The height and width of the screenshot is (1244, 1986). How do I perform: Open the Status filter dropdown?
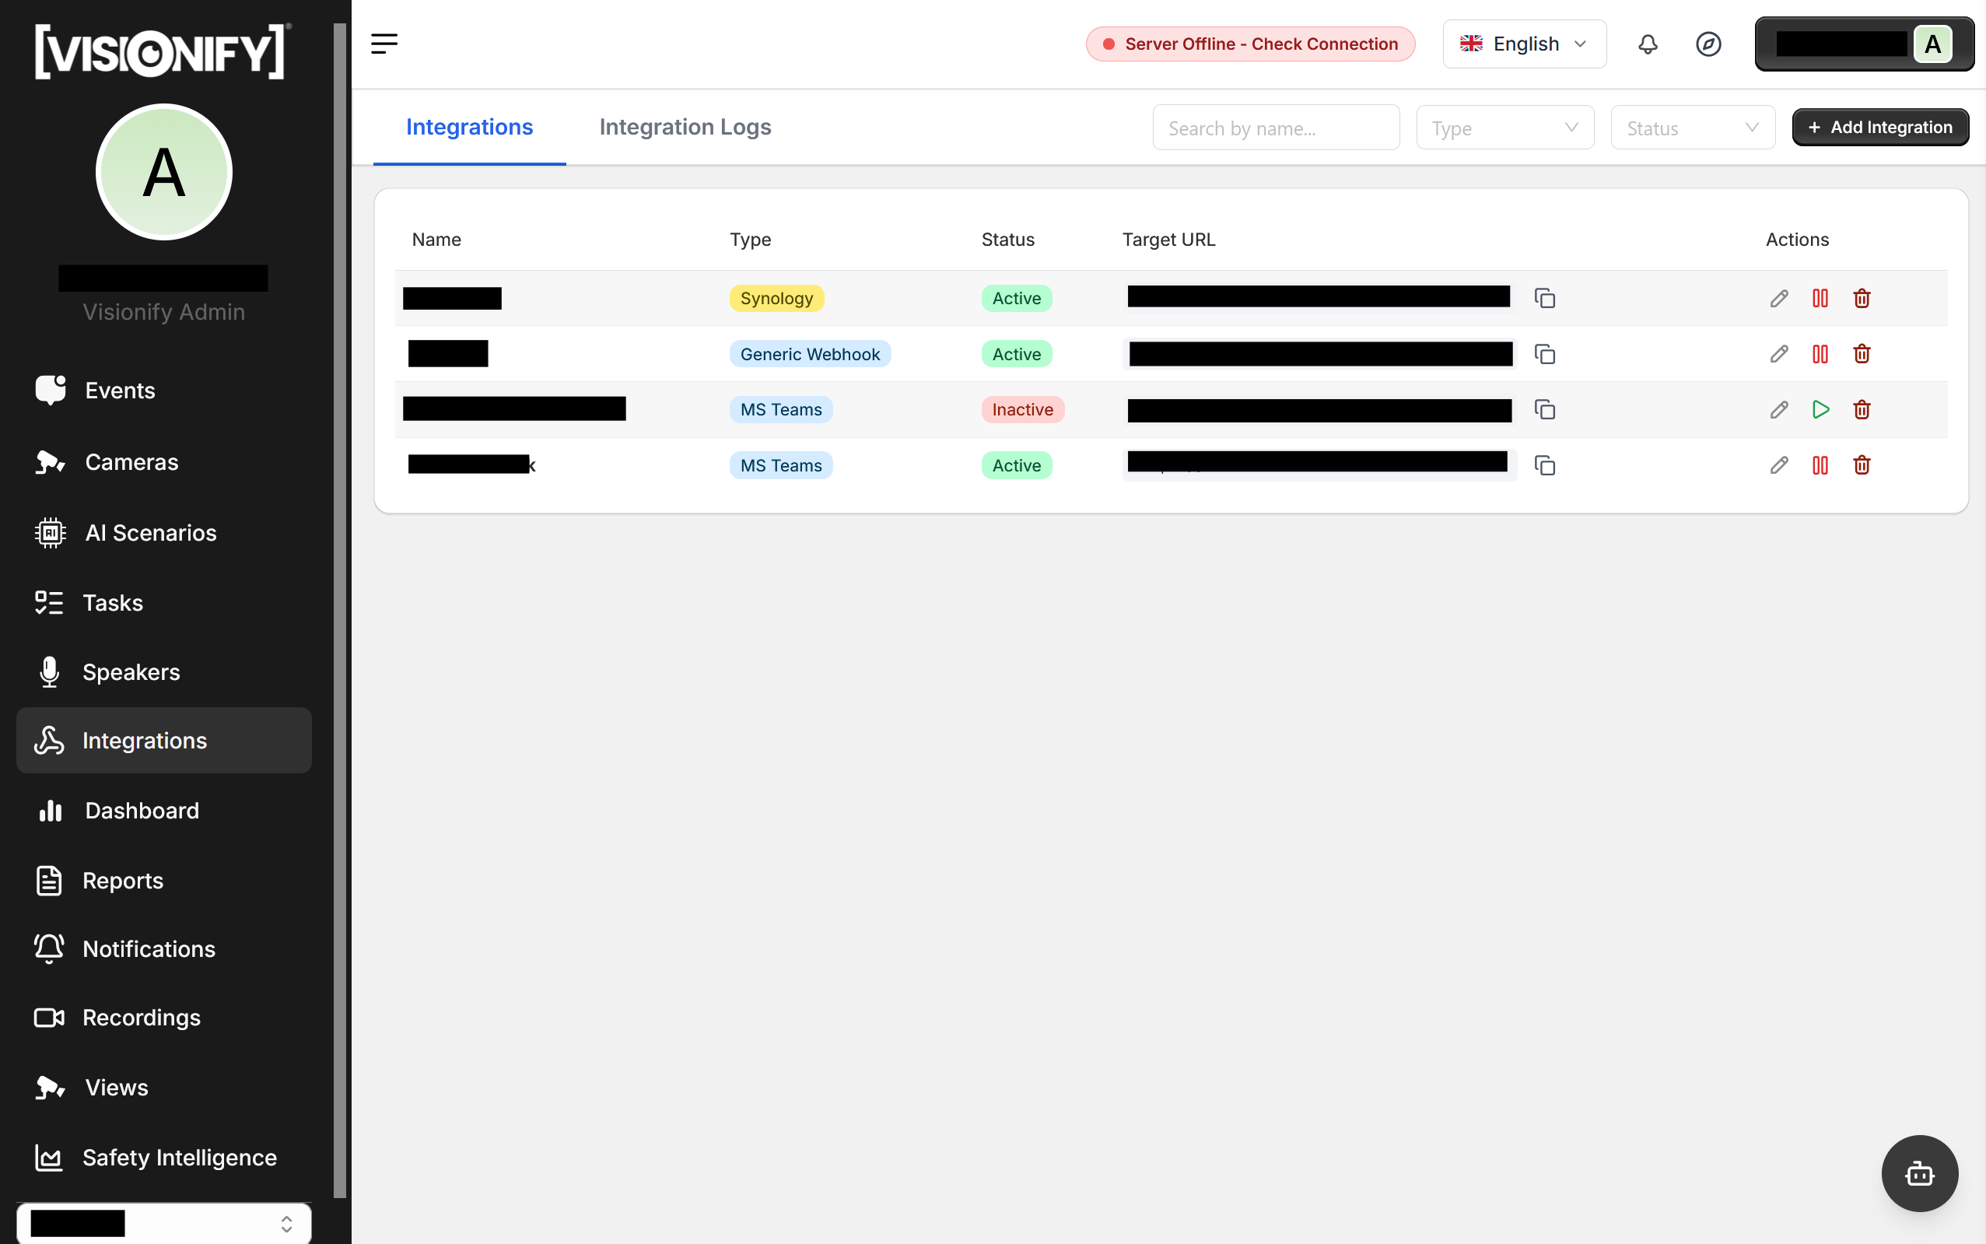pos(1692,128)
